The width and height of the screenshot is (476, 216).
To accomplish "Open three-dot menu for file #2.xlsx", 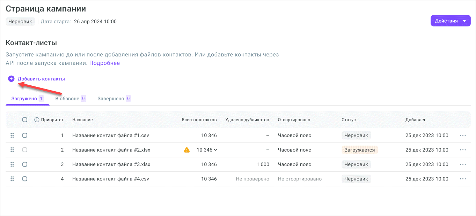I will pyautogui.click(x=463, y=150).
